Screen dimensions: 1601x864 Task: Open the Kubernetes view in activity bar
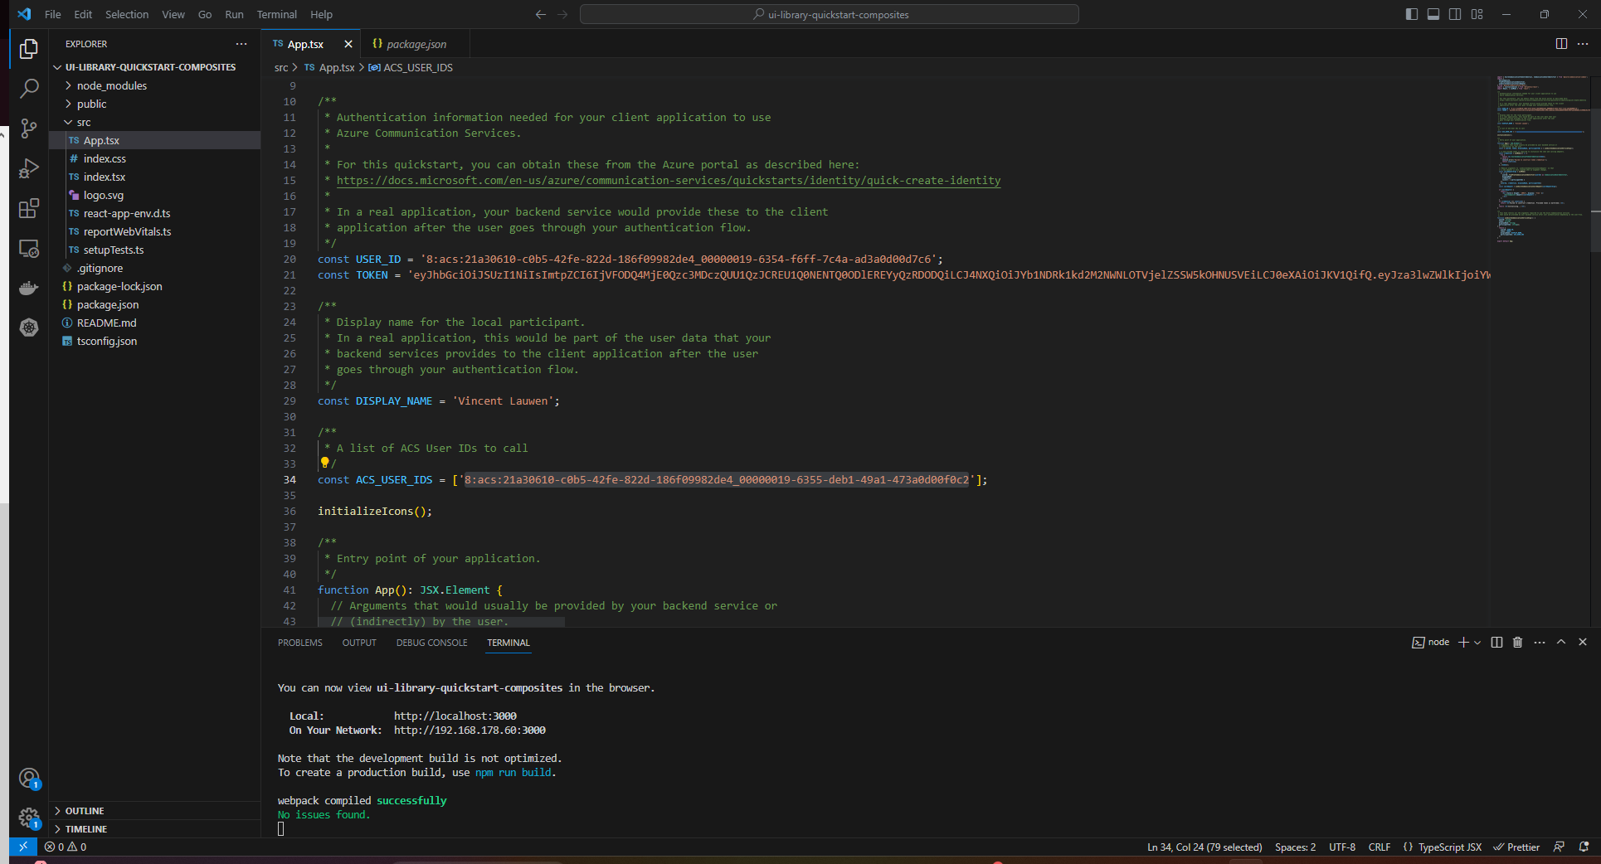click(29, 328)
